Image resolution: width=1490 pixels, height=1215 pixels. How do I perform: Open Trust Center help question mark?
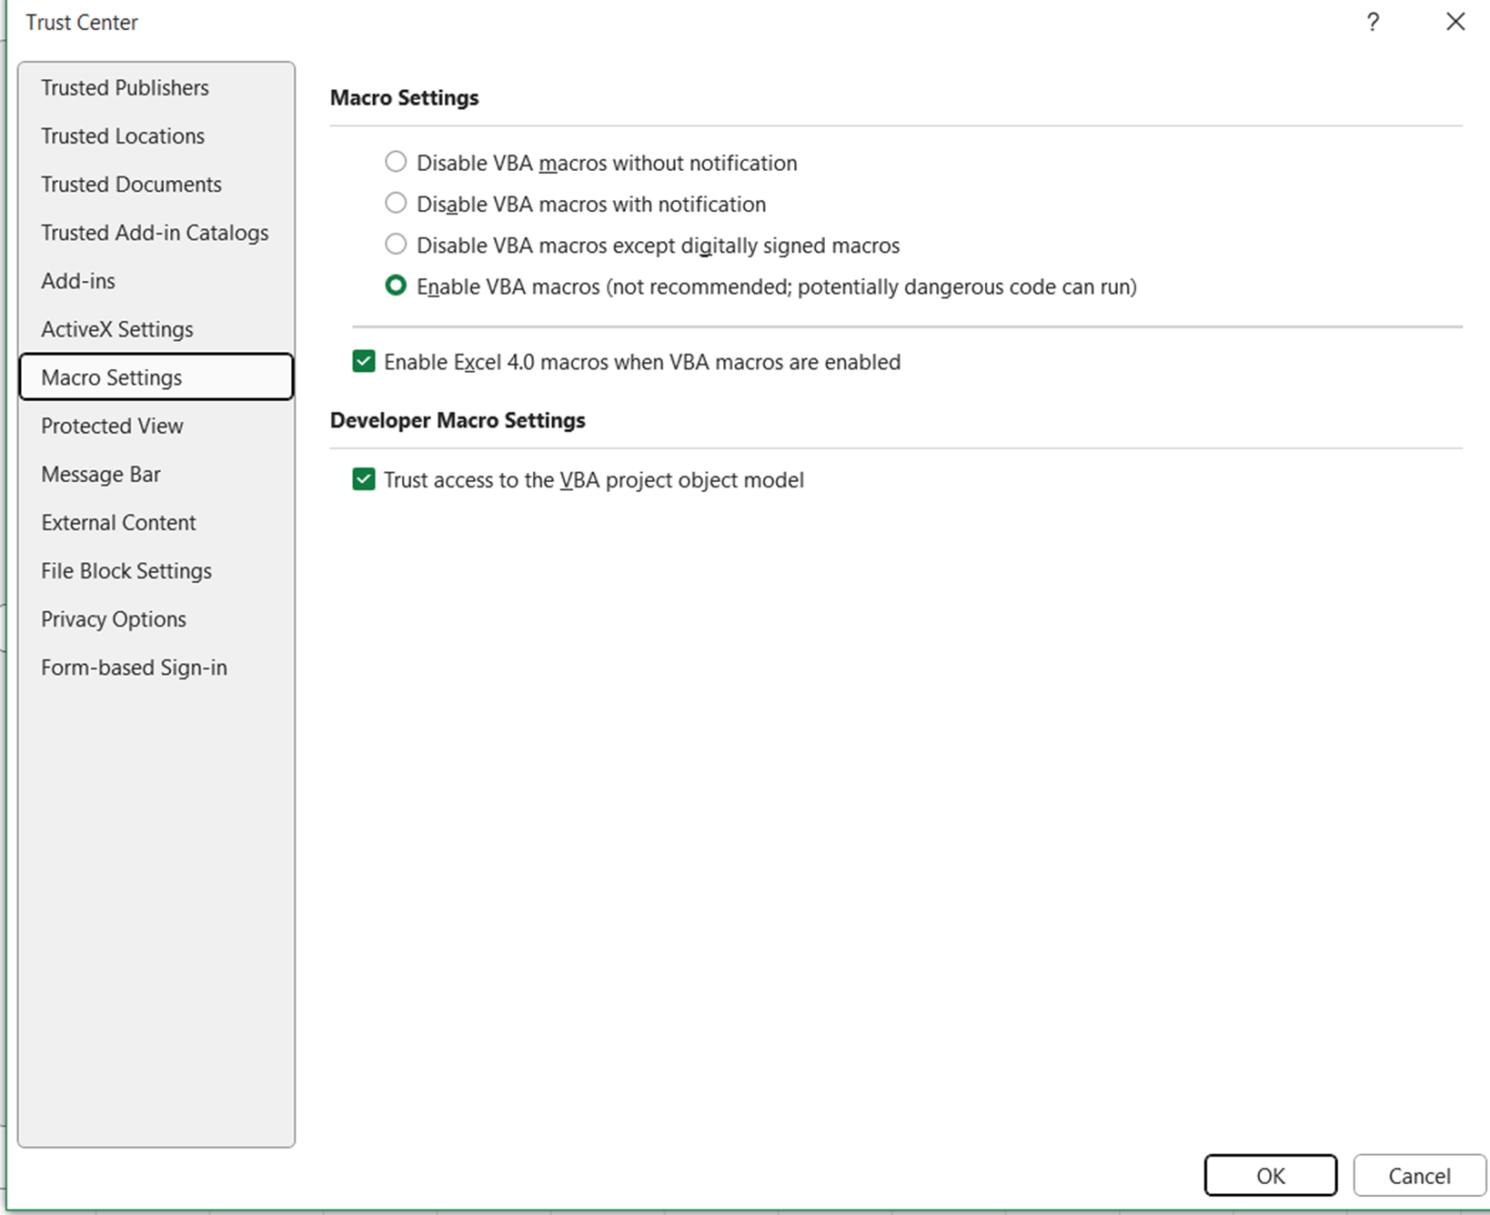coord(1373,22)
